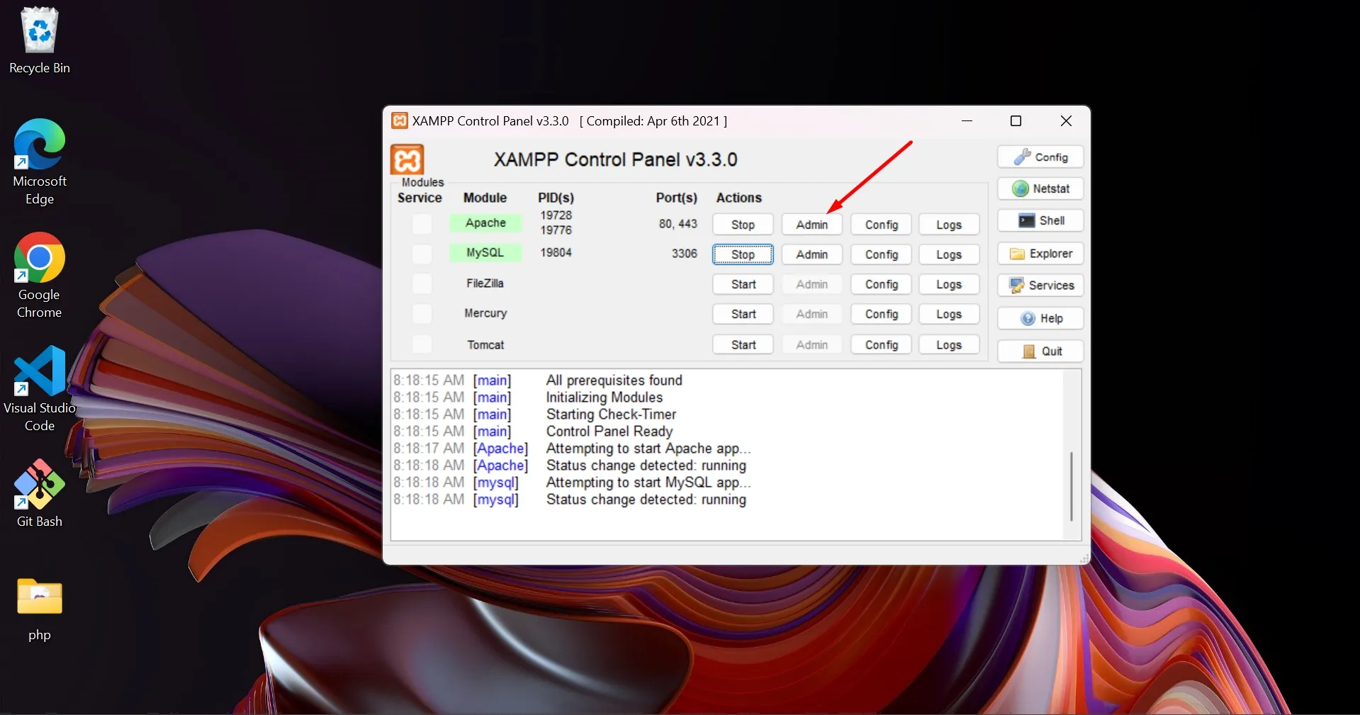Click the FileZilla module name
This screenshot has width=1360, height=715.
pyautogui.click(x=485, y=283)
